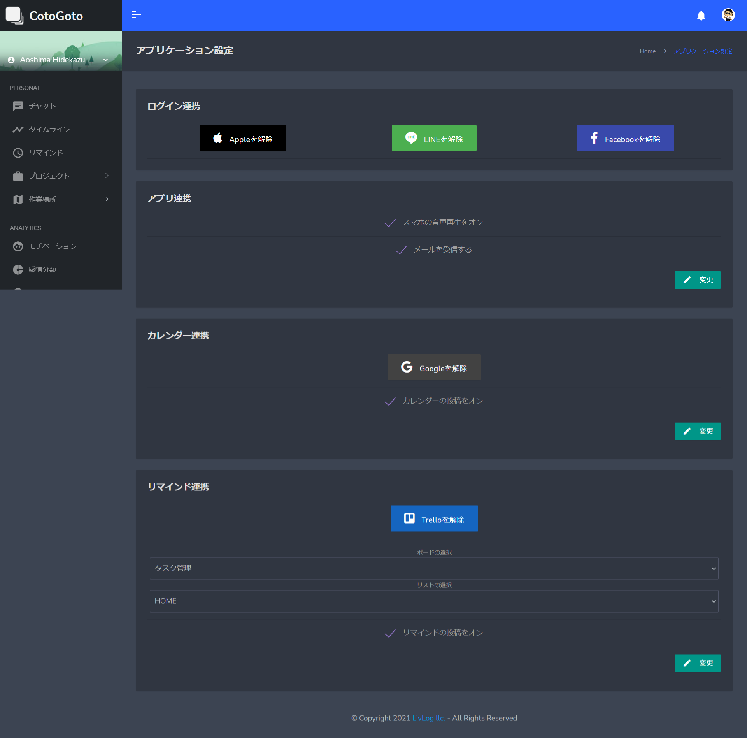Toggle receive mail (メールを受信する) check

401,250
